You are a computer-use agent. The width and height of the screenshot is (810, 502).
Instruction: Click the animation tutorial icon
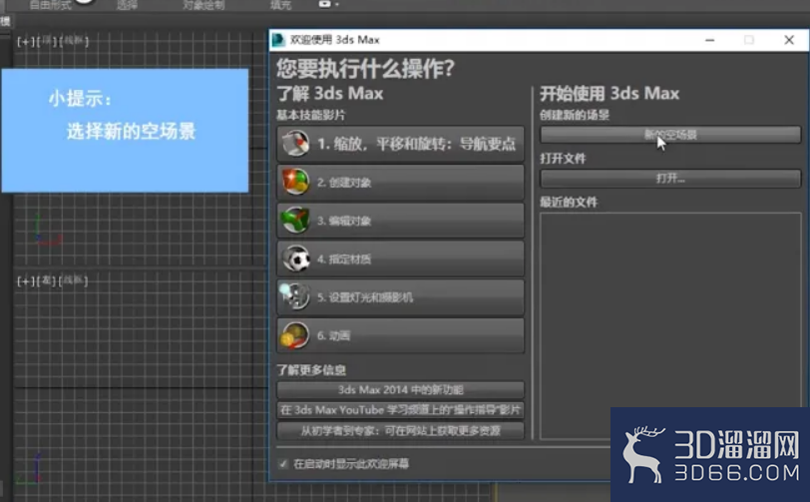(294, 335)
